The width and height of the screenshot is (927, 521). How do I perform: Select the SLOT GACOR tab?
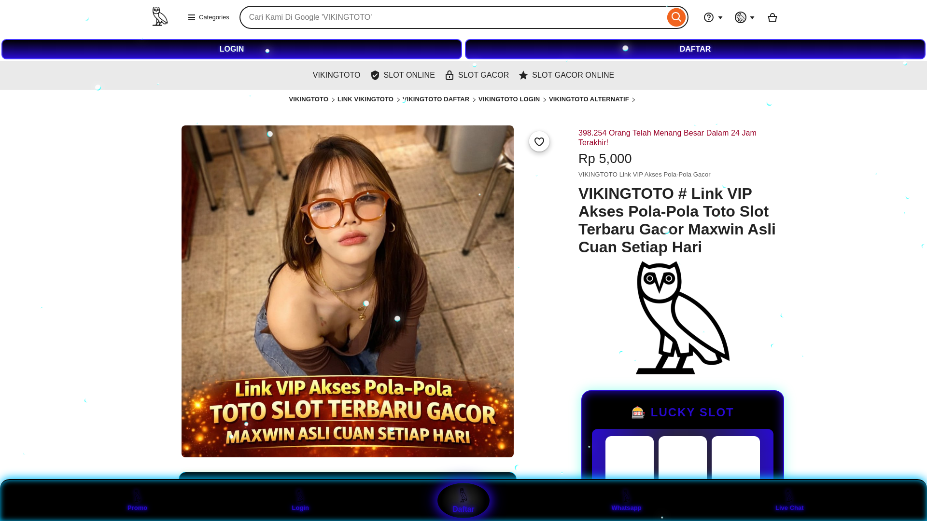pyautogui.click(x=477, y=75)
